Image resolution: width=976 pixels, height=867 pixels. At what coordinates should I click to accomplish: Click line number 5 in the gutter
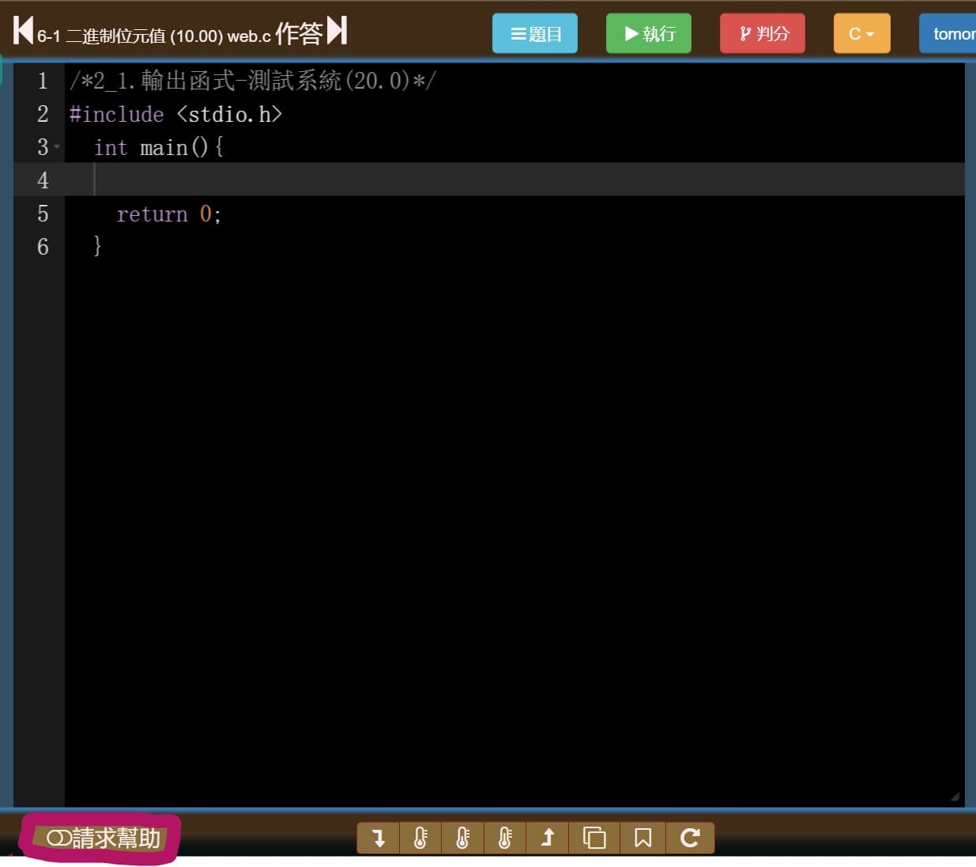43,214
